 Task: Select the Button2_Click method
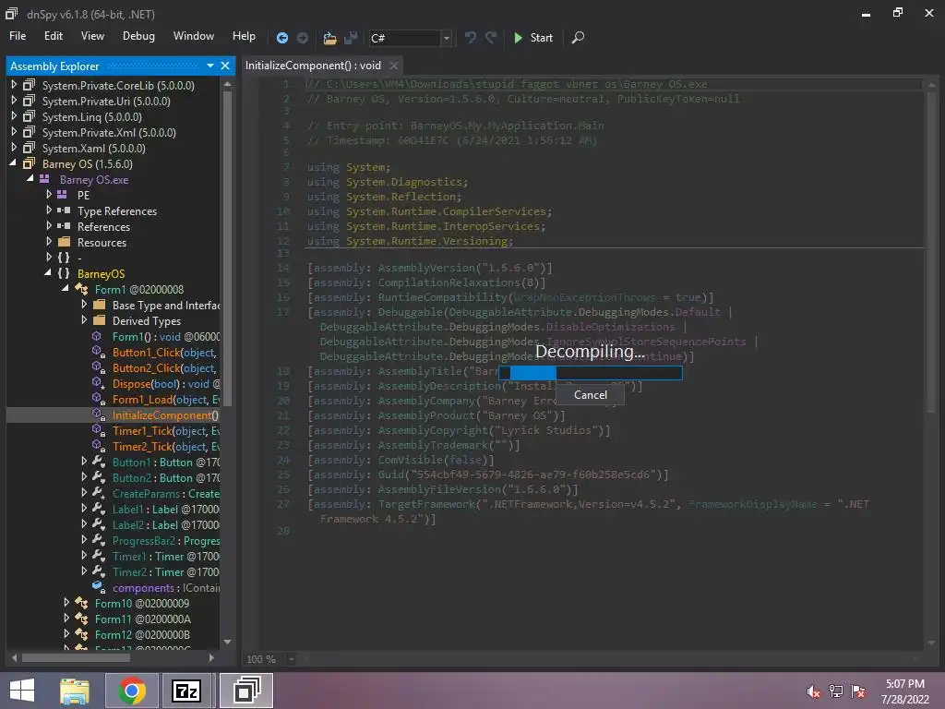(164, 367)
